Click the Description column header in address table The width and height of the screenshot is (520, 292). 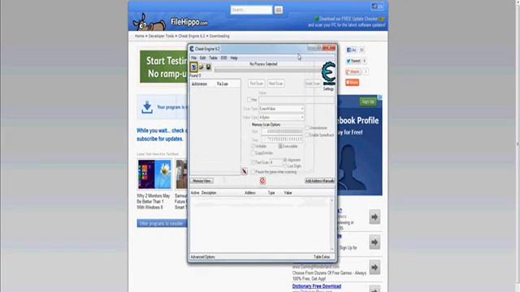(x=209, y=193)
